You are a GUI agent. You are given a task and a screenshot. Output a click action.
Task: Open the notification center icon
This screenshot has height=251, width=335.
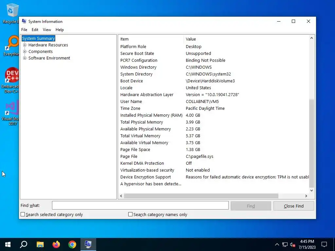(x=324, y=244)
